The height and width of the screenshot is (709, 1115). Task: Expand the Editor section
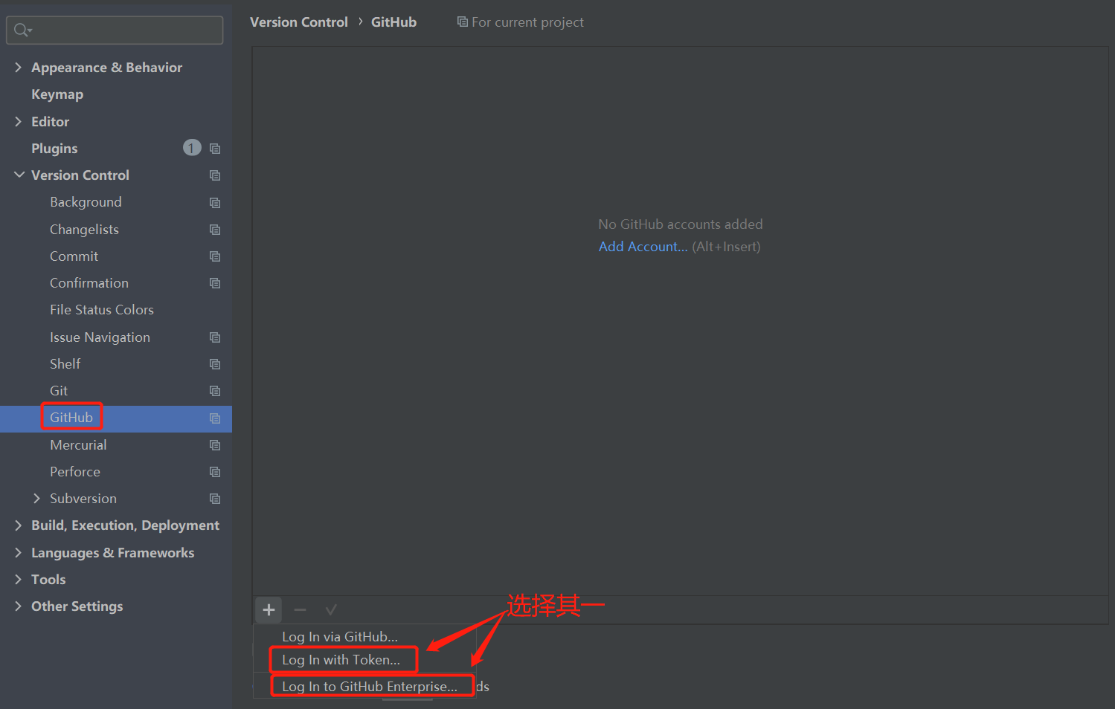[x=19, y=121]
